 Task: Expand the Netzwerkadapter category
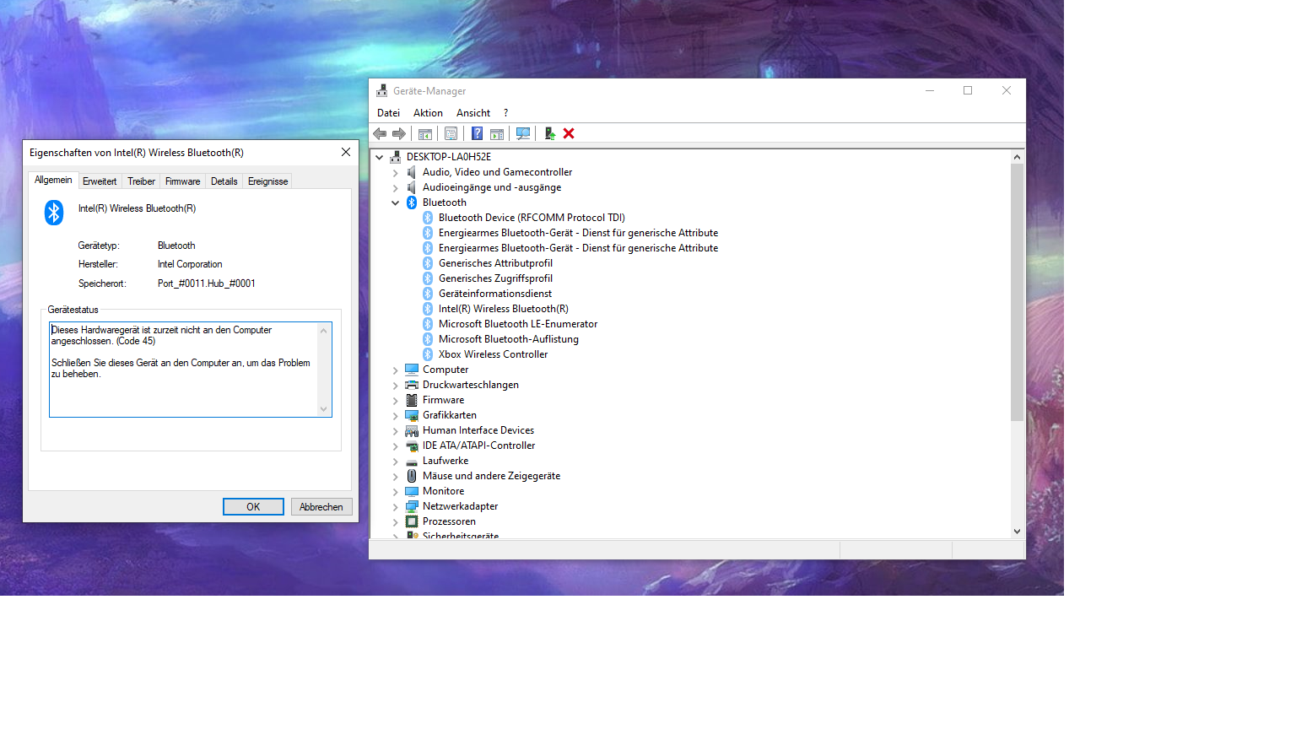[x=396, y=506]
